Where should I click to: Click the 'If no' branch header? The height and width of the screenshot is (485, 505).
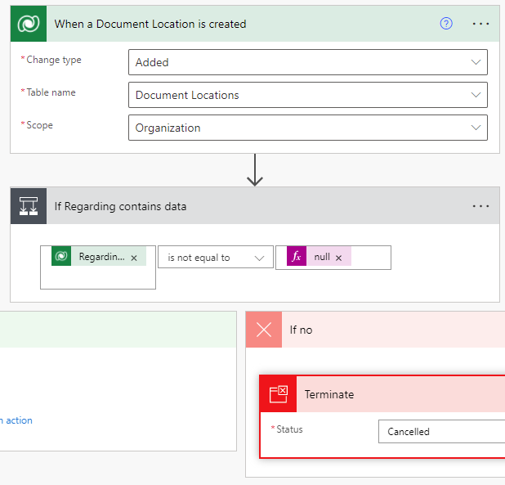[392, 330]
